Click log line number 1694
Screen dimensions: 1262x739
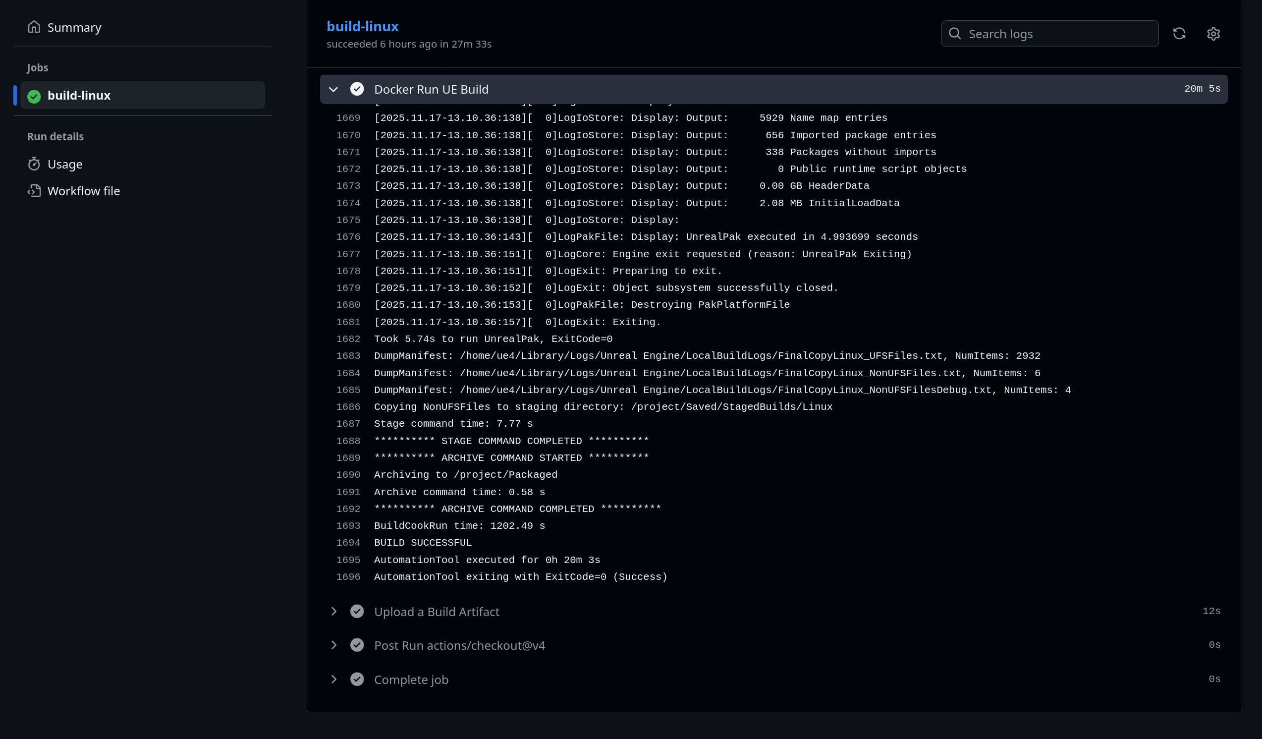(348, 543)
